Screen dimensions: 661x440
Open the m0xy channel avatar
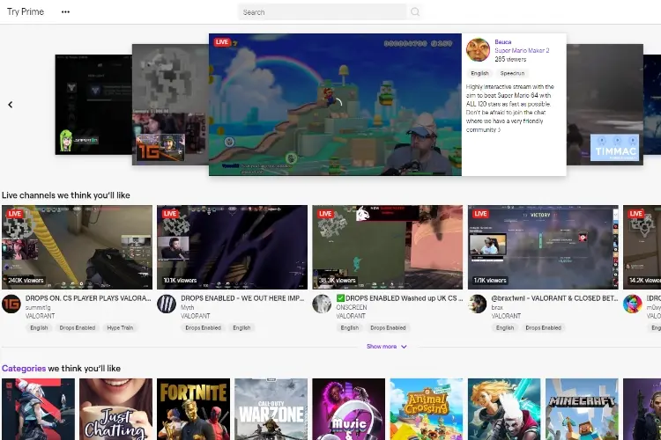(x=632, y=304)
